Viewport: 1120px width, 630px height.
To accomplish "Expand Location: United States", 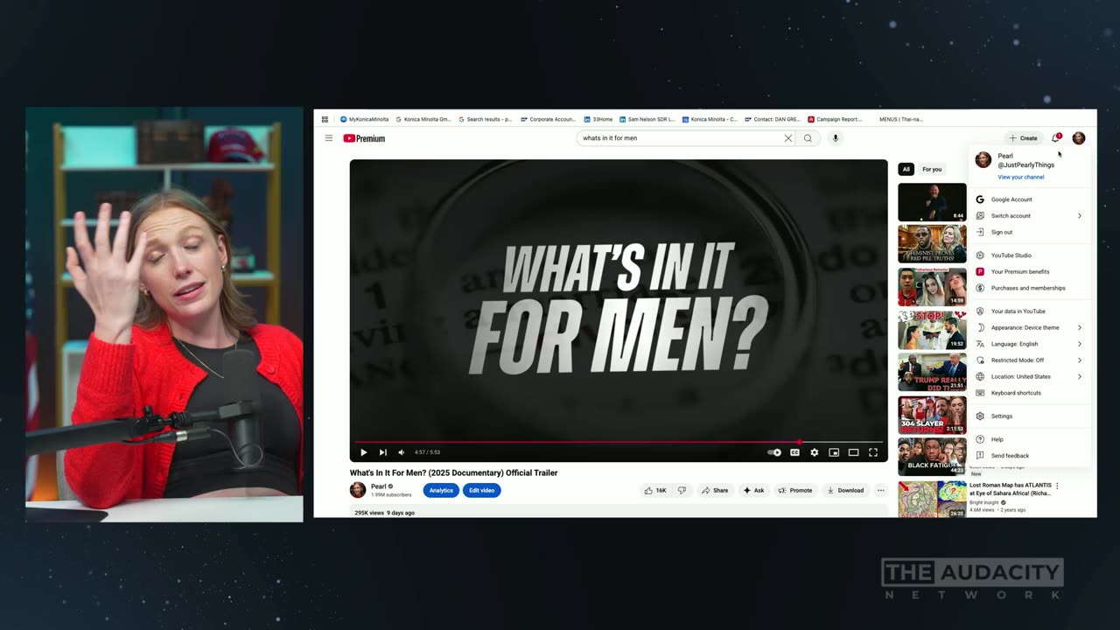I will [1031, 376].
